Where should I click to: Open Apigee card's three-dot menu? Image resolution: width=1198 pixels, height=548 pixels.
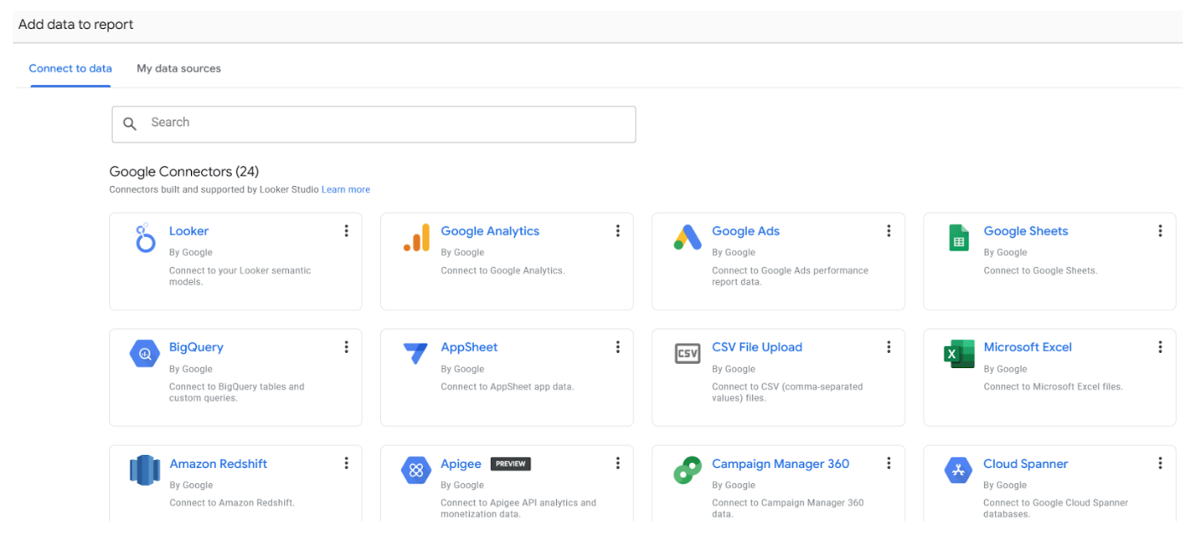[617, 463]
